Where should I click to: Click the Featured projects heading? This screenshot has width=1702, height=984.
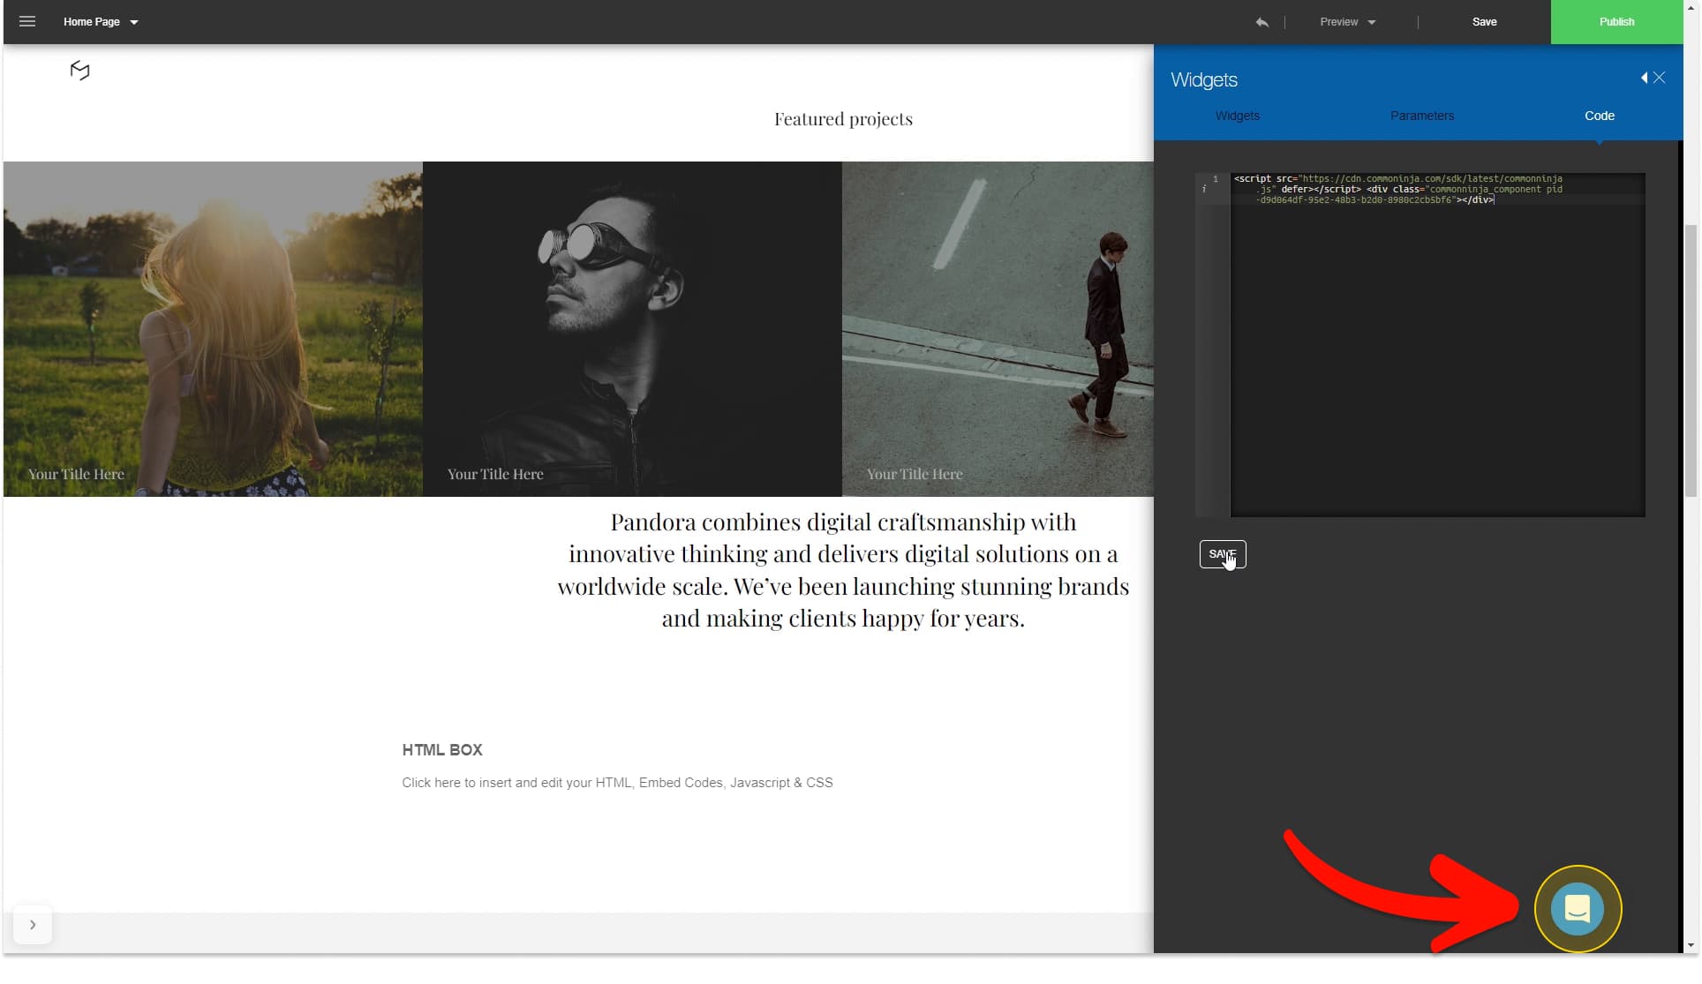843,119
